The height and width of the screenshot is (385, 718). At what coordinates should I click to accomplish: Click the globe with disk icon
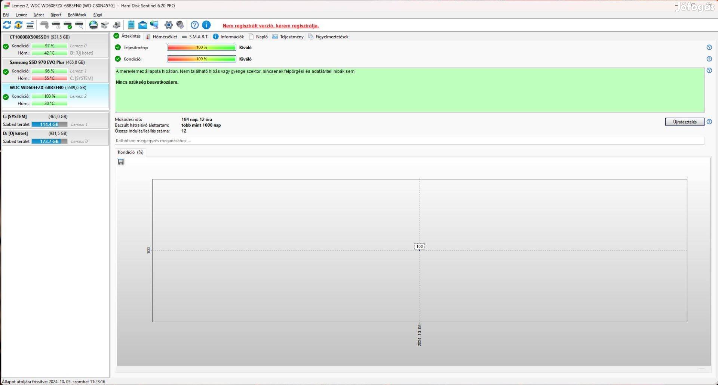(93, 25)
